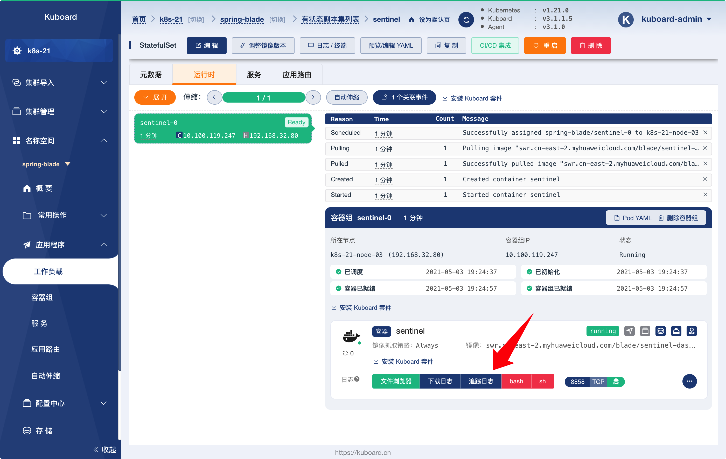This screenshot has width=726, height=459.
Task: Click the box icon in sentinel container row
Action: [645, 331]
